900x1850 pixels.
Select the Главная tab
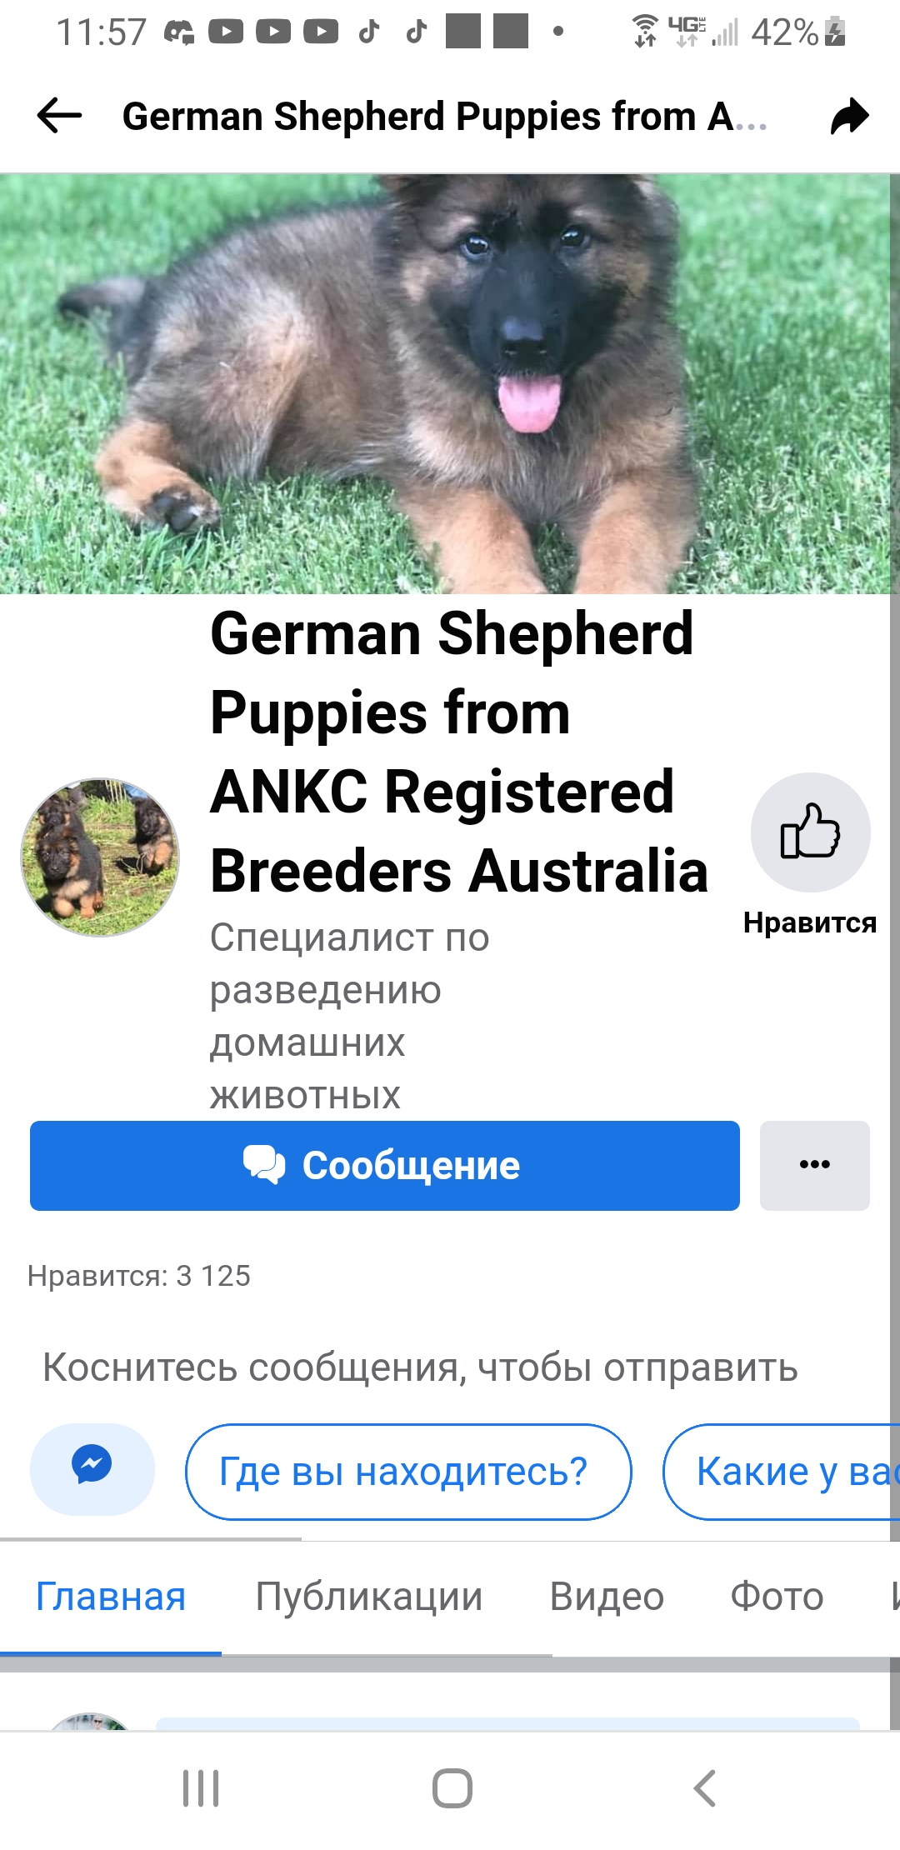click(x=111, y=1597)
